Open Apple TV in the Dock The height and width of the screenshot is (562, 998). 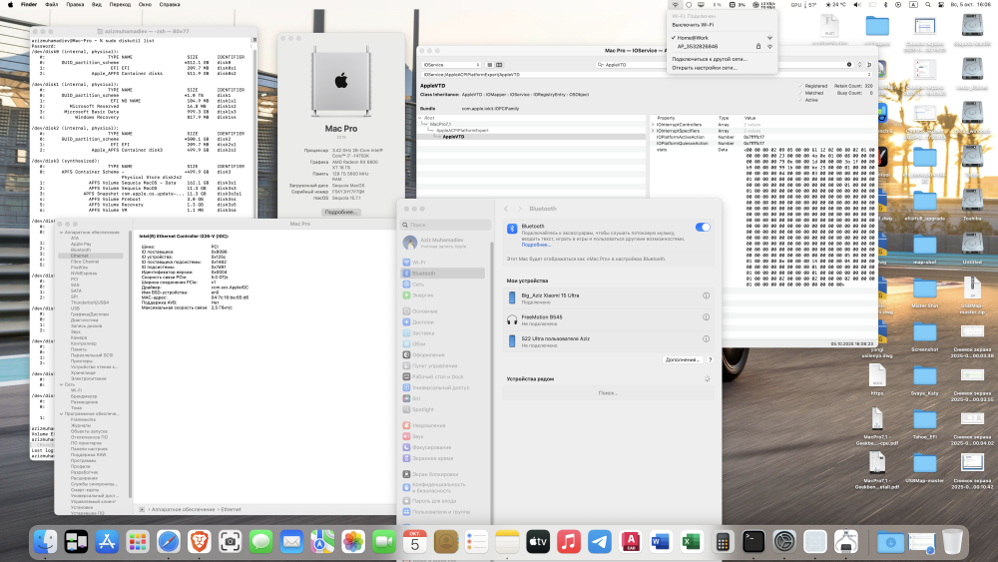pos(538,542)
